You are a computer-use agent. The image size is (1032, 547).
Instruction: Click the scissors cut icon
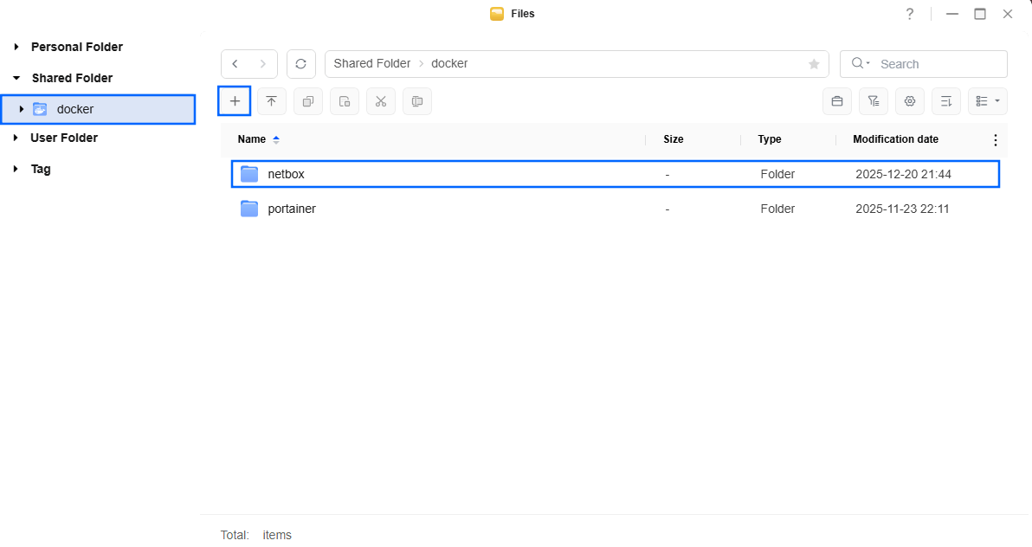click(x=380, y=101)
